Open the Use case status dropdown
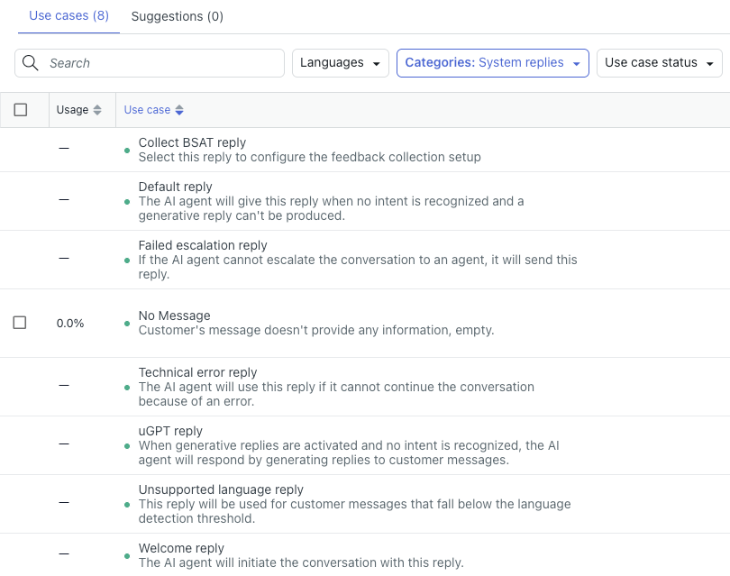Screen dimensions: 730x576 tap(659, 63)
